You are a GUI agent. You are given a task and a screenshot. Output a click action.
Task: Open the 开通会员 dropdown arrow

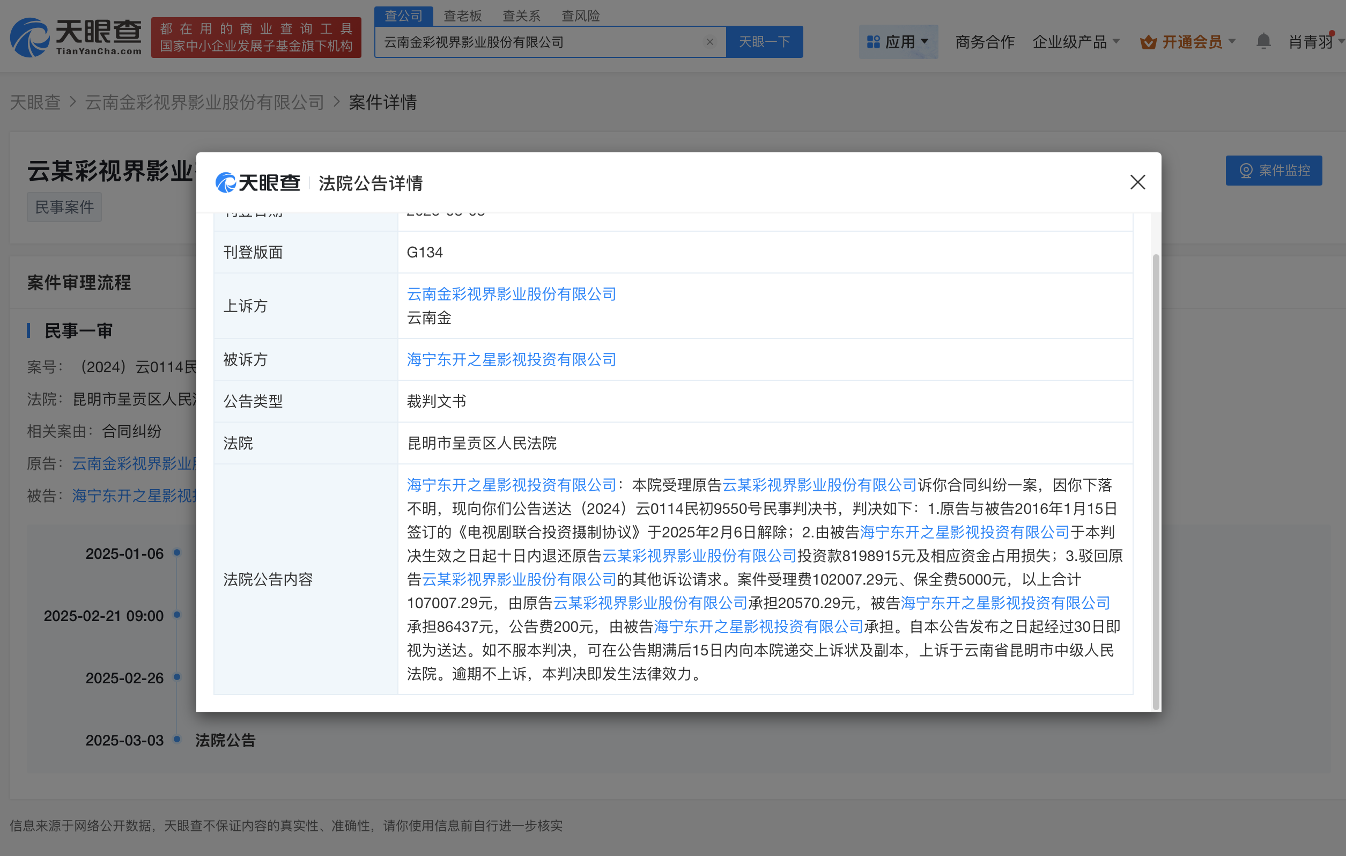click(x=1232, y=41)
